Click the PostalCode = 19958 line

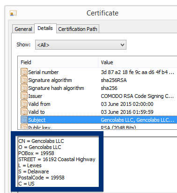click(41, 178)
